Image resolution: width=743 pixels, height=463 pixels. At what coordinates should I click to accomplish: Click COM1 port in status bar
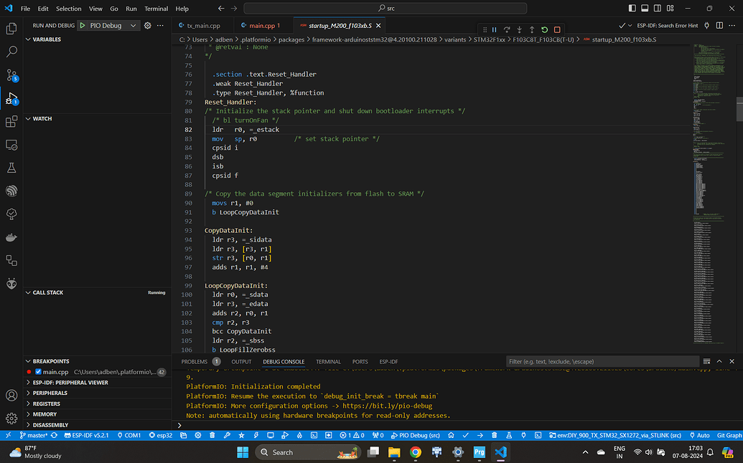coord(129,435)
